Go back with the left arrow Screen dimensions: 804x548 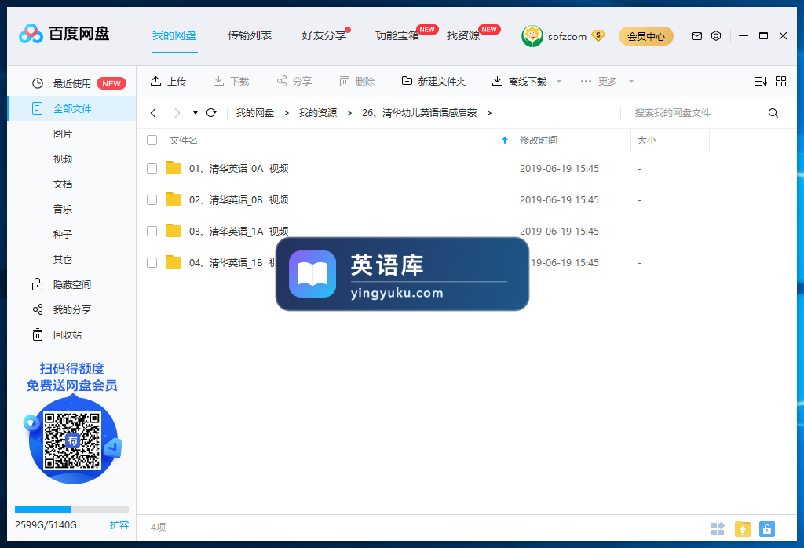tap(153, 113)
